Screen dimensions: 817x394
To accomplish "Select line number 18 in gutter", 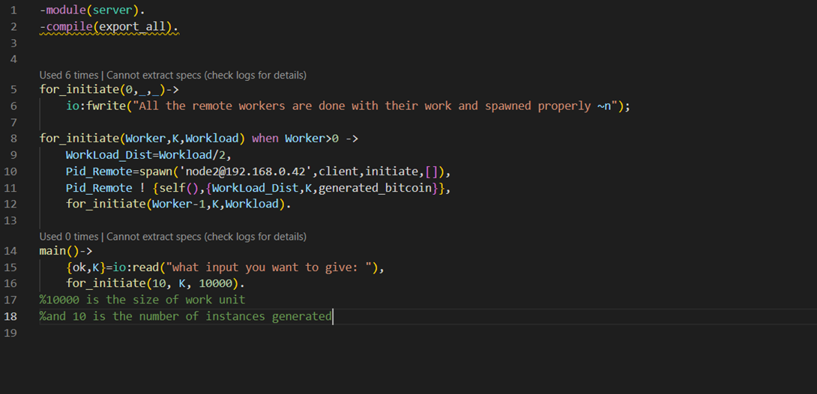I will pos(11,316).
